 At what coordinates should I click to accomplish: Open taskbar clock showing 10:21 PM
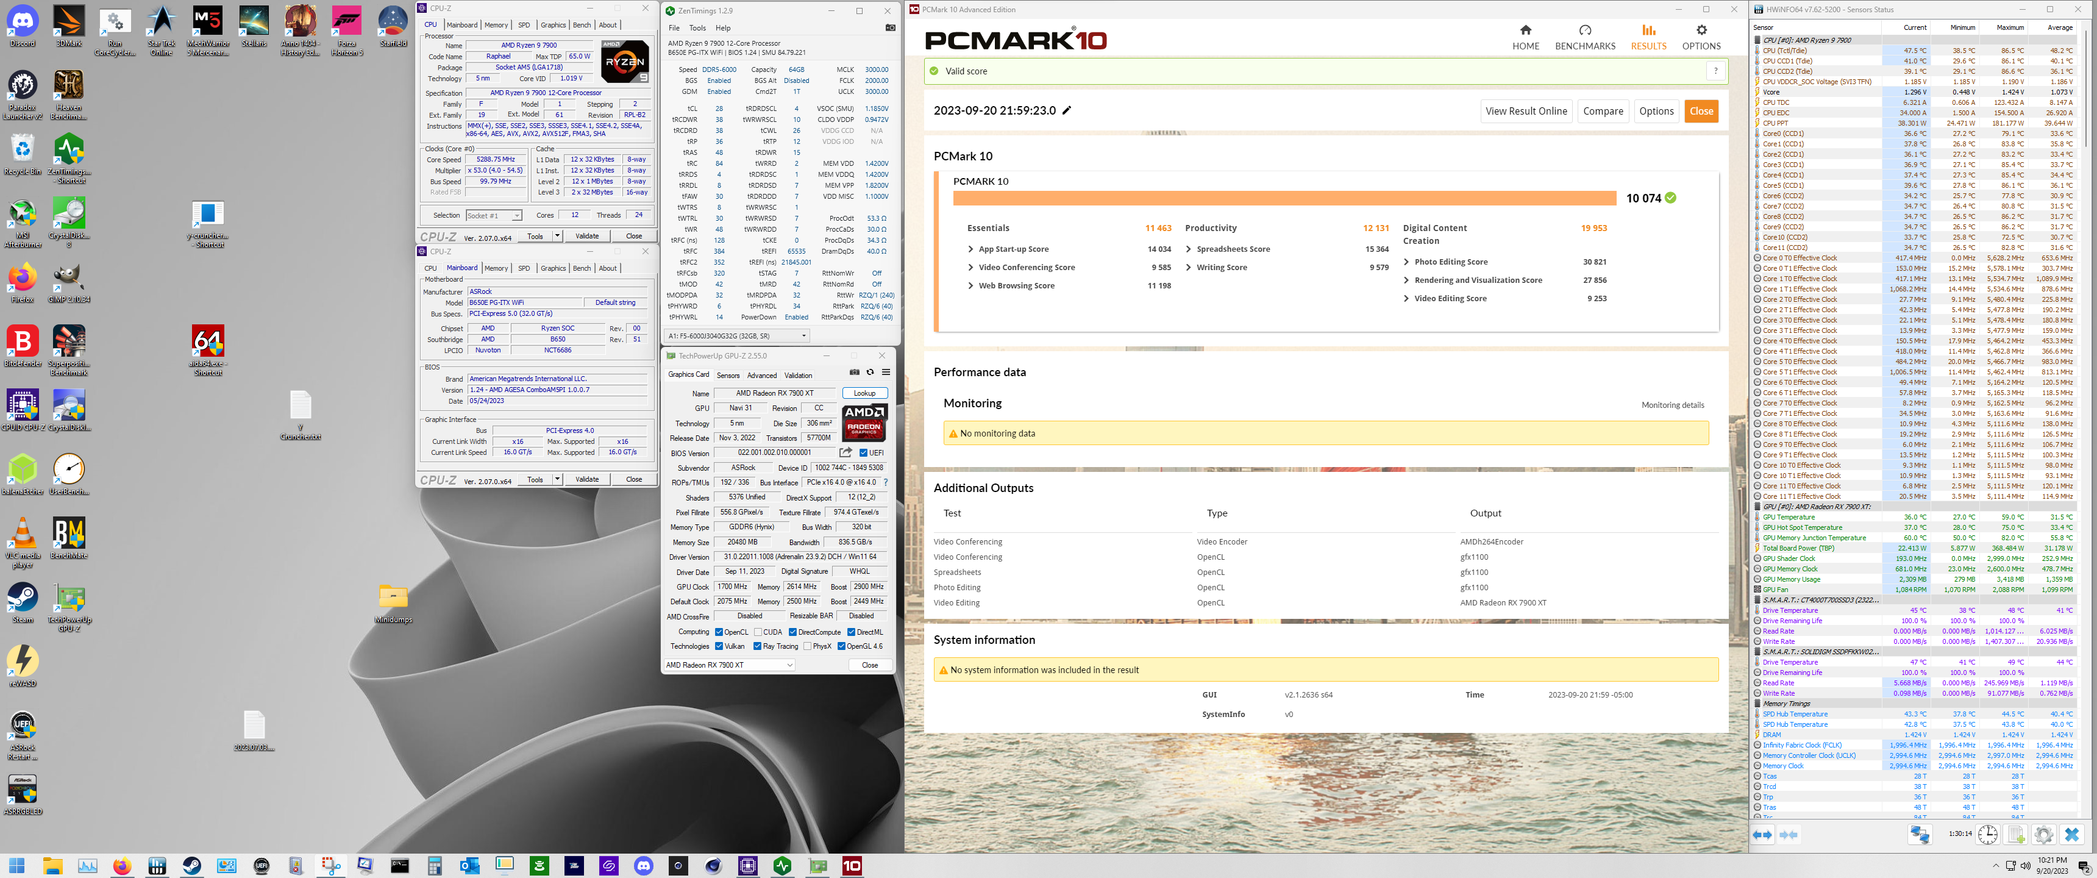click(2051, 865)
